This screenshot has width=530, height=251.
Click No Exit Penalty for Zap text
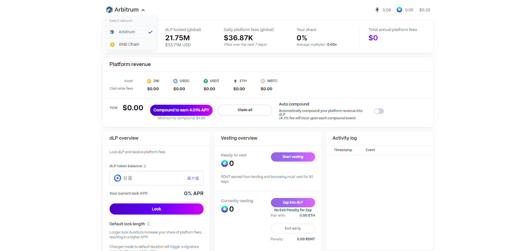[293, 210]
